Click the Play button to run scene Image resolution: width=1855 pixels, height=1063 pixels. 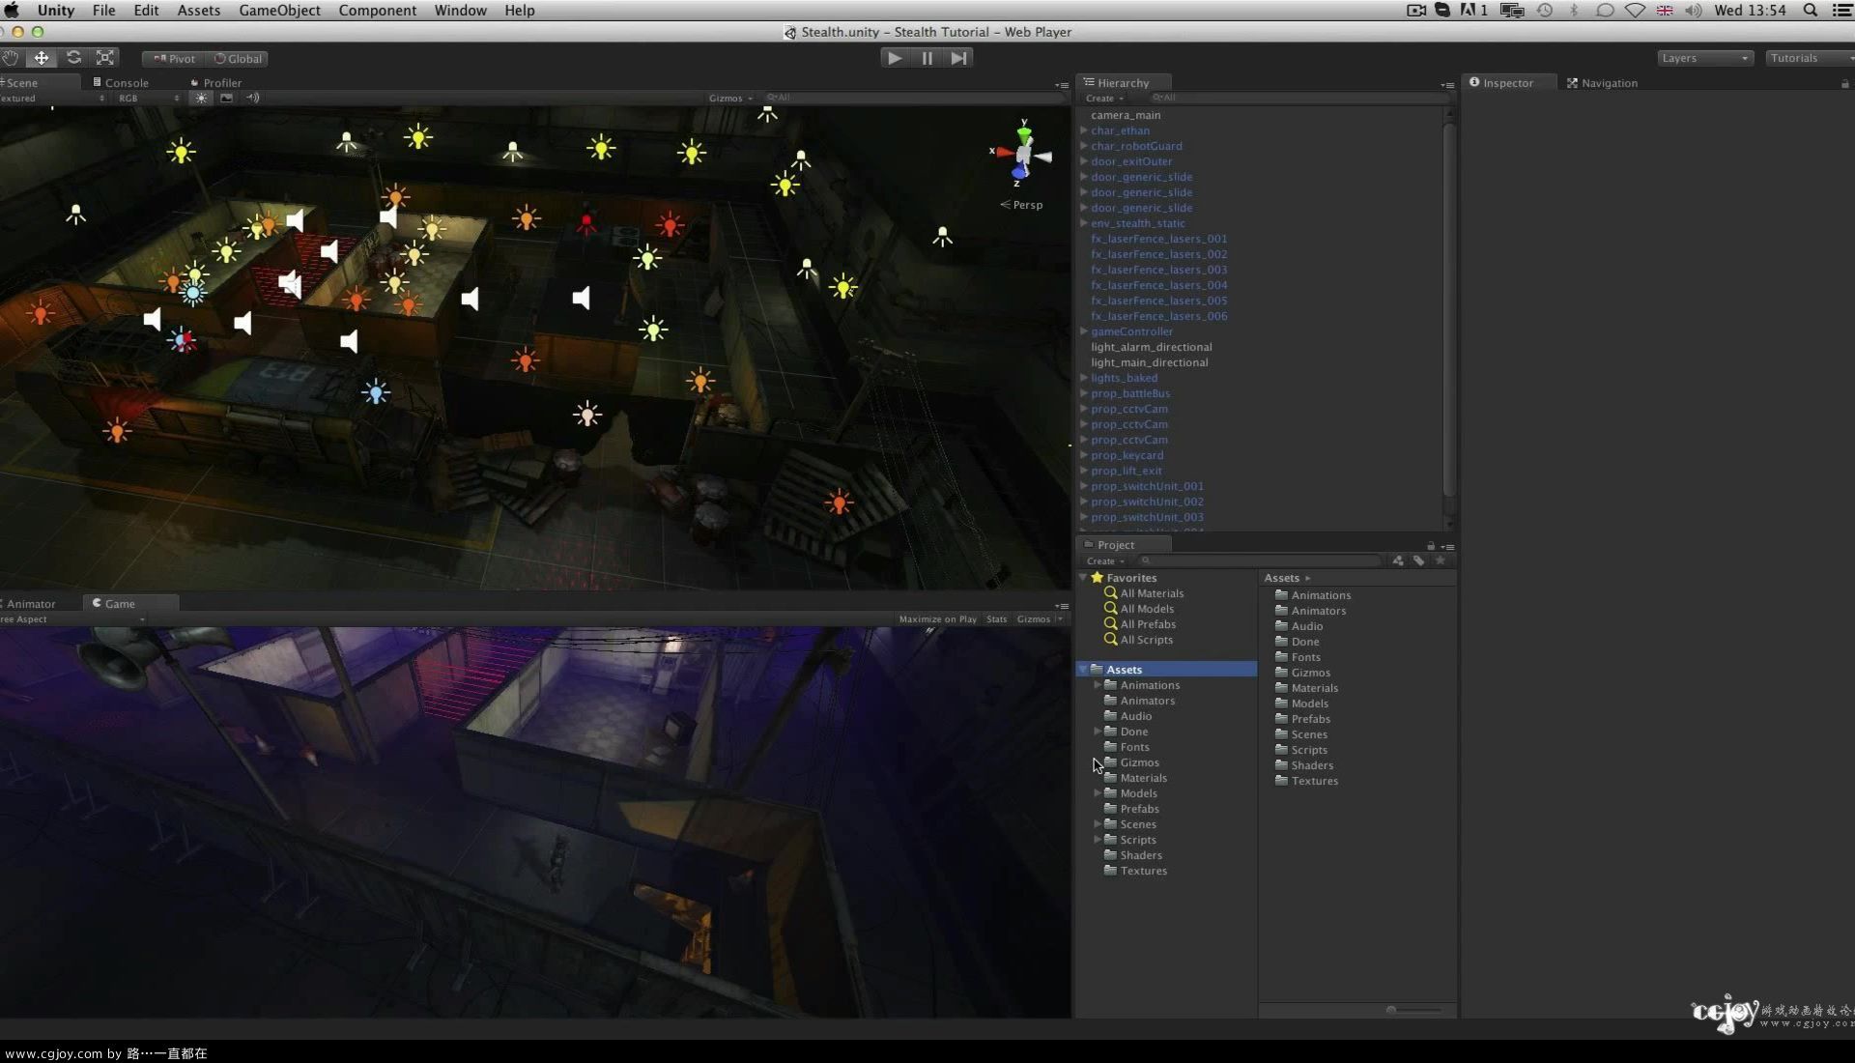895,57
